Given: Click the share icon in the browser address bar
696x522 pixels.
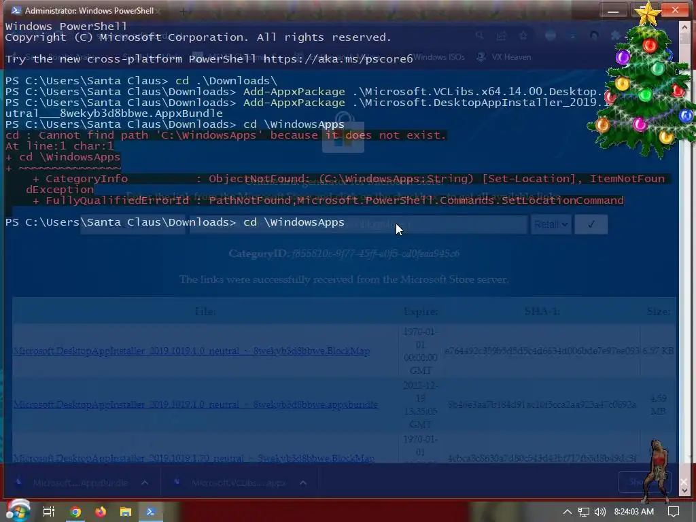Looking at the screenshot, I should click(x=501, y=35).
